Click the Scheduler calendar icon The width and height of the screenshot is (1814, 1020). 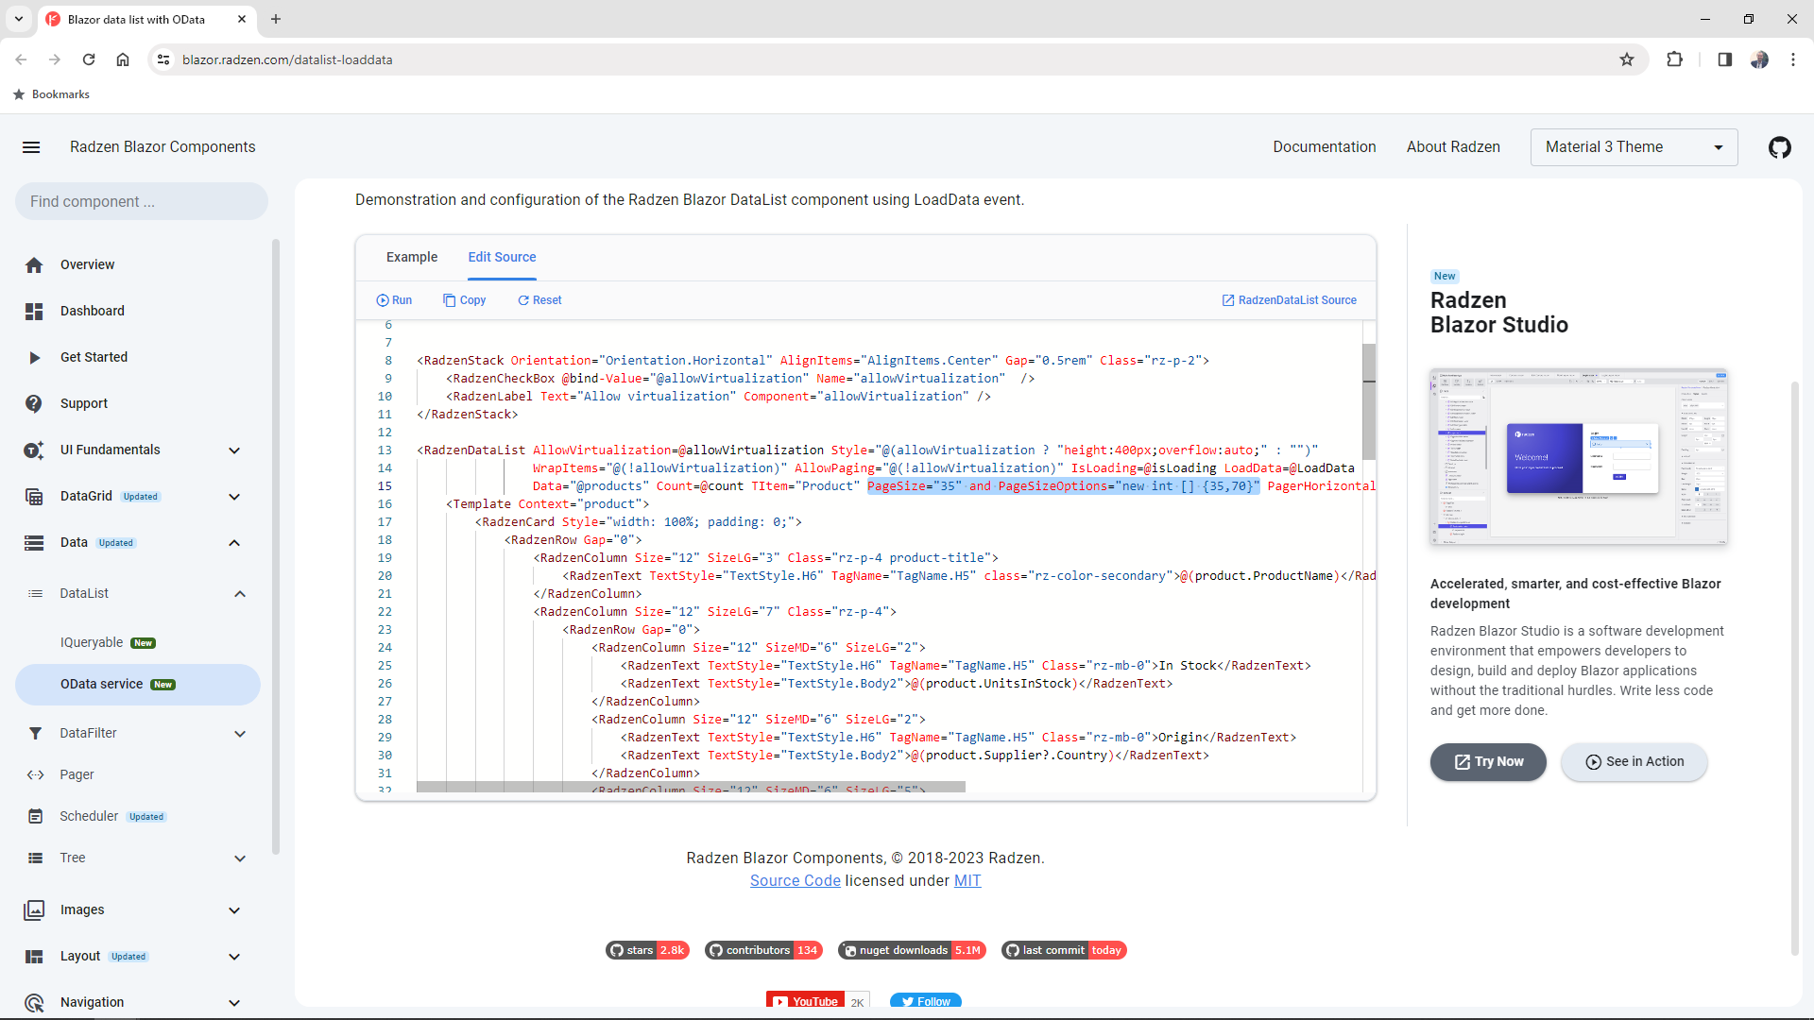(x=35, y=817)
